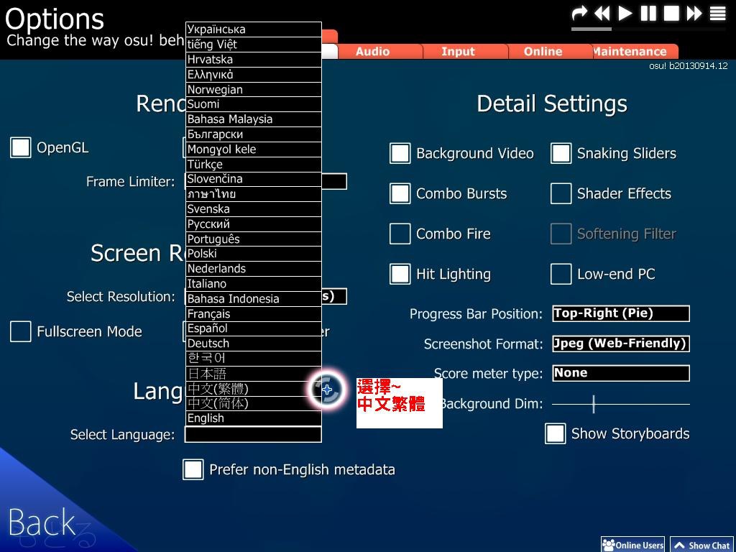Toggle Background Video checkbox
736x552 pixels.
(400, 154)
